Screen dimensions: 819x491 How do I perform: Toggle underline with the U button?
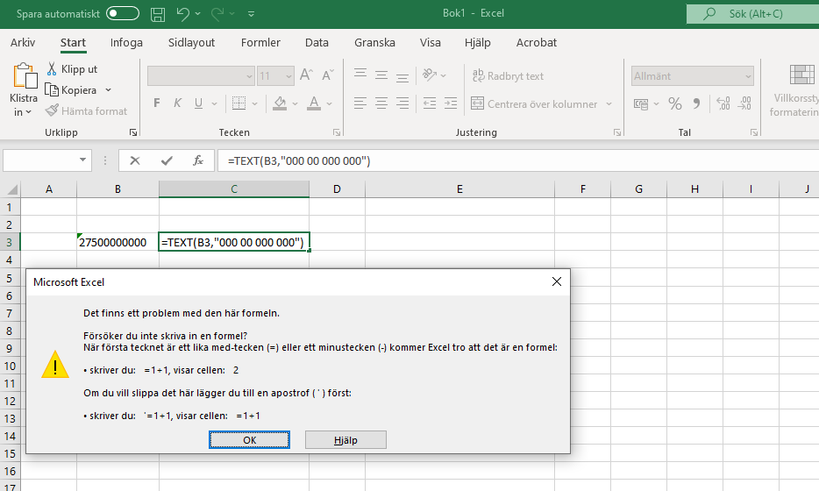[198, 103]
